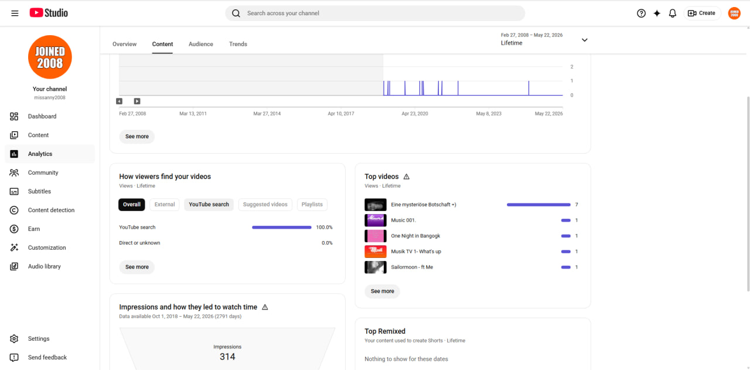Open Audio library in the sidebar

50,266
